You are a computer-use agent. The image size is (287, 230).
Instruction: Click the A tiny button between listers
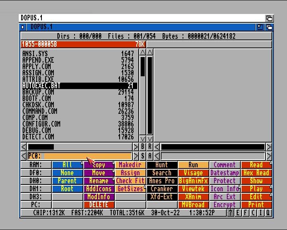(150, 156)
